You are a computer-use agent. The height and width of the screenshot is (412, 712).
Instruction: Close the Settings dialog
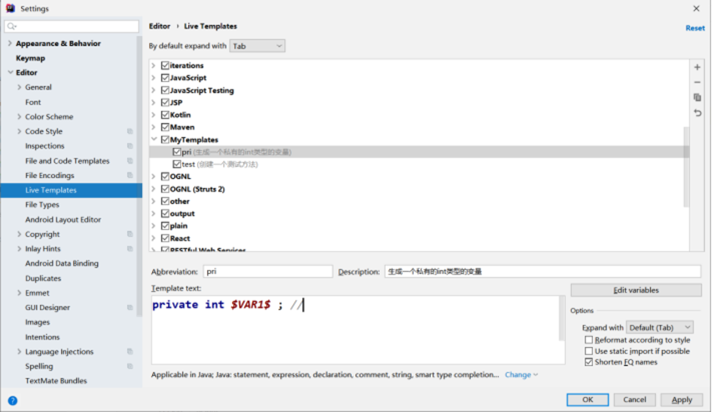pyautogui.click(x=696, y=9)
